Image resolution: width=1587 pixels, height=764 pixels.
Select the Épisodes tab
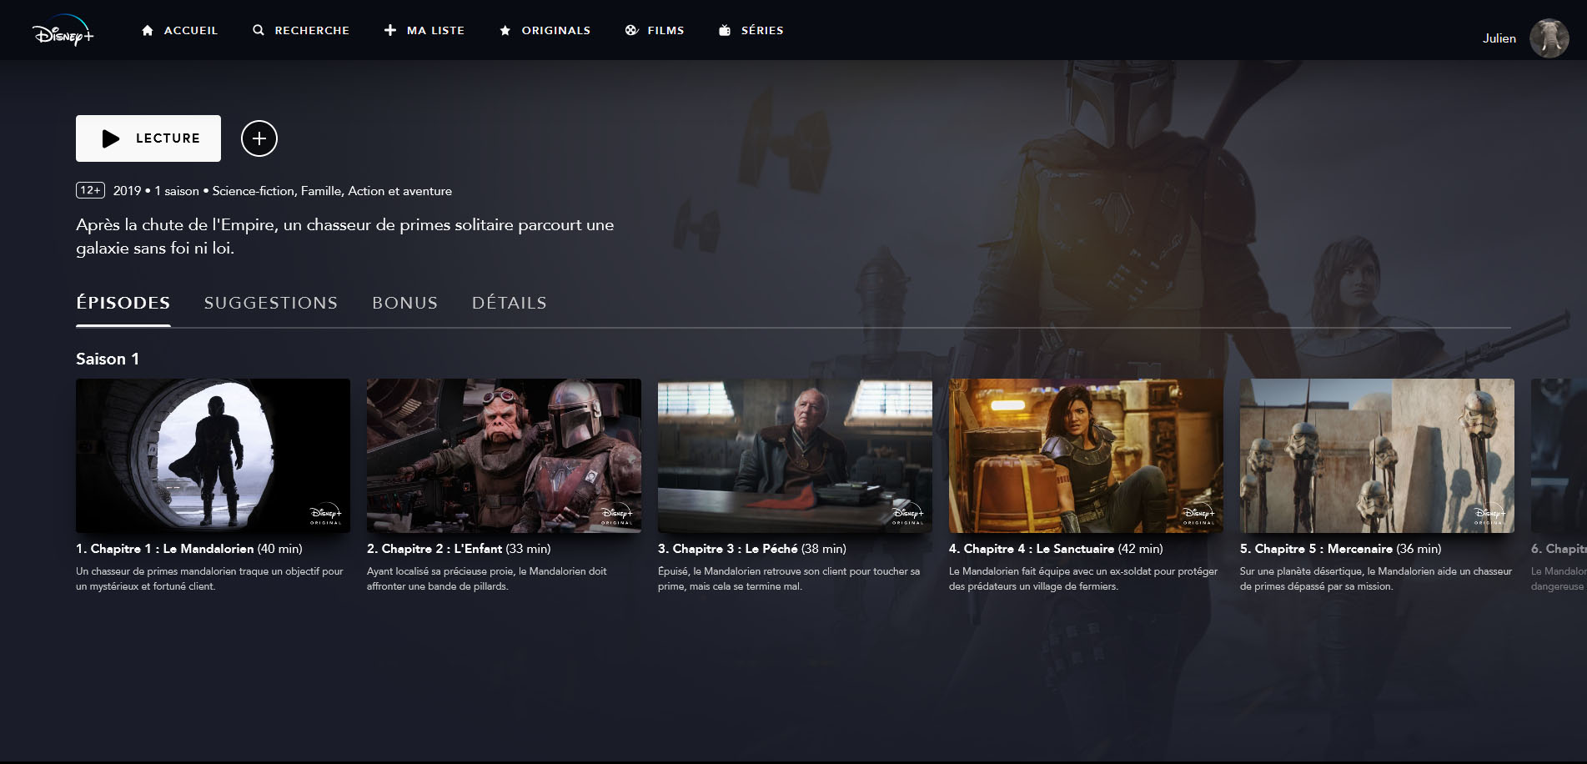123,303
